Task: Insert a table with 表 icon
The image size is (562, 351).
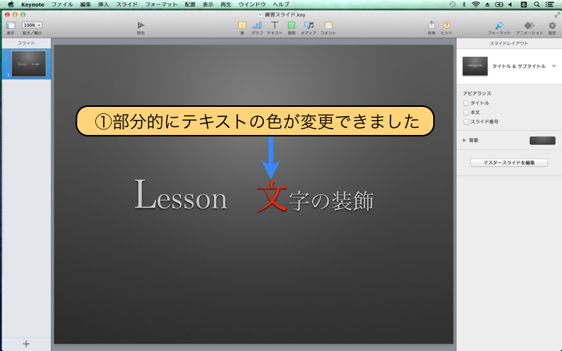Action: click(242, 25)
